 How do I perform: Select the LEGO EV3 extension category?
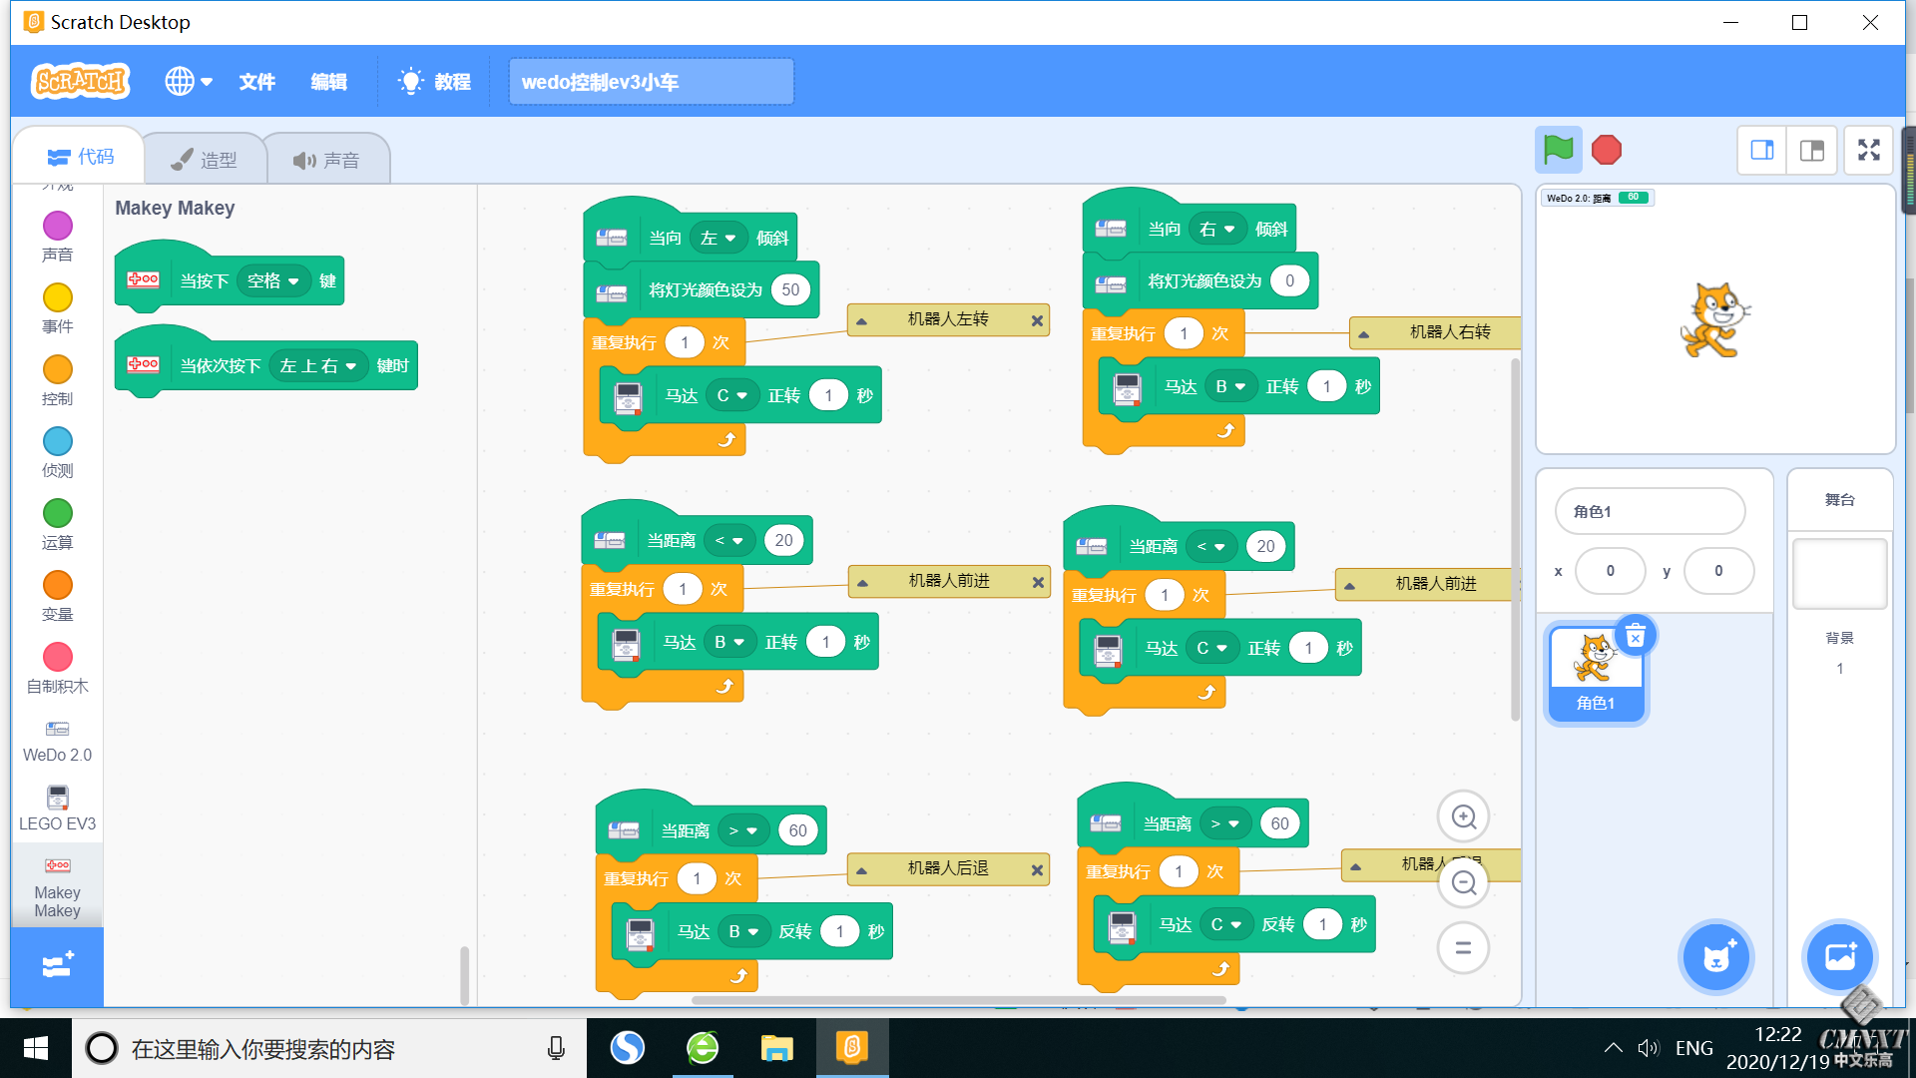[x=57, y=807]
